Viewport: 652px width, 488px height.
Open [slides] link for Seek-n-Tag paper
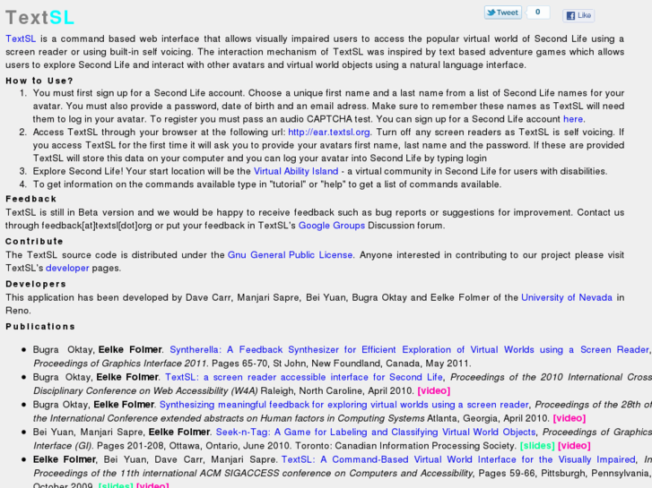click(x=537, y=446)
